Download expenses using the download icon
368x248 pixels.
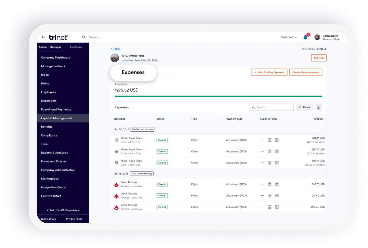pyautogui.click(x=319, y=107)
